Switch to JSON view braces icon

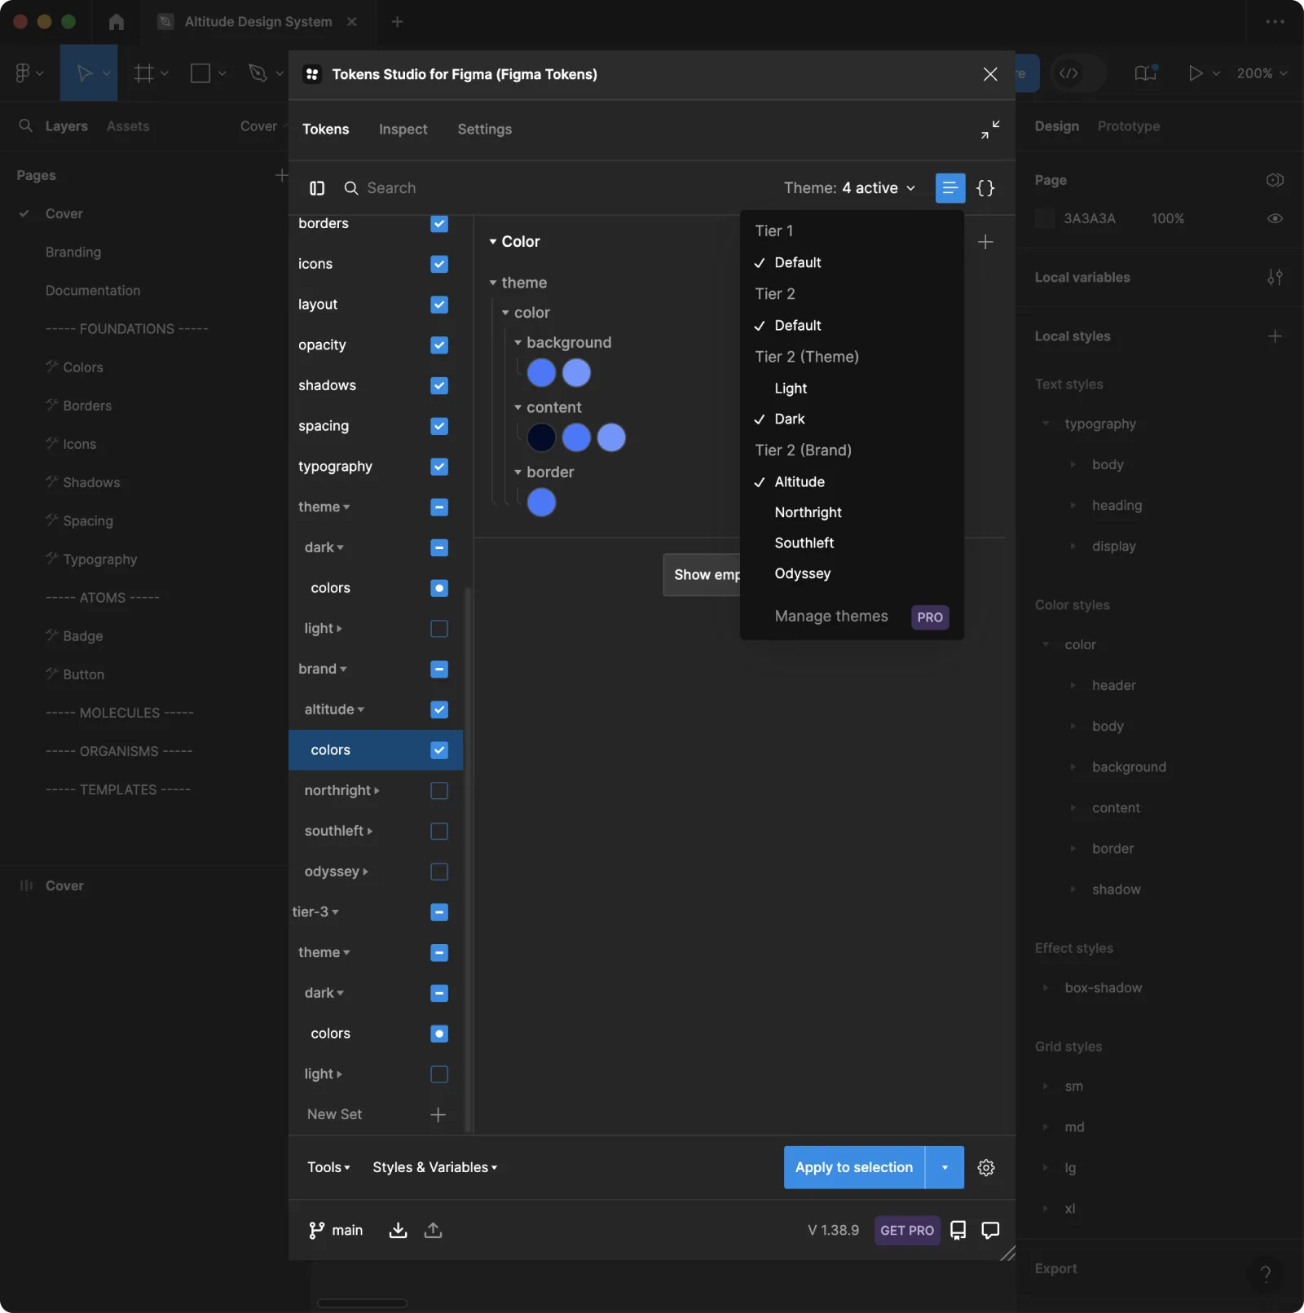click(985, 188)
